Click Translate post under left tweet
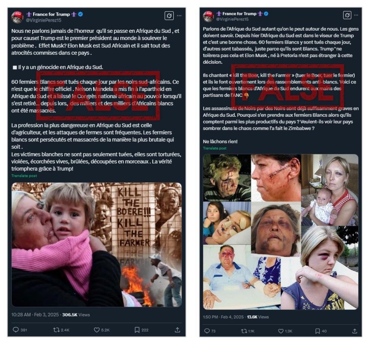Screen dimensions: 368x344 click(x=24, y=176)
